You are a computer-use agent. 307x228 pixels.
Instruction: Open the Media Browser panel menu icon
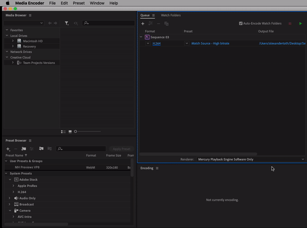[x=30, y=15]
